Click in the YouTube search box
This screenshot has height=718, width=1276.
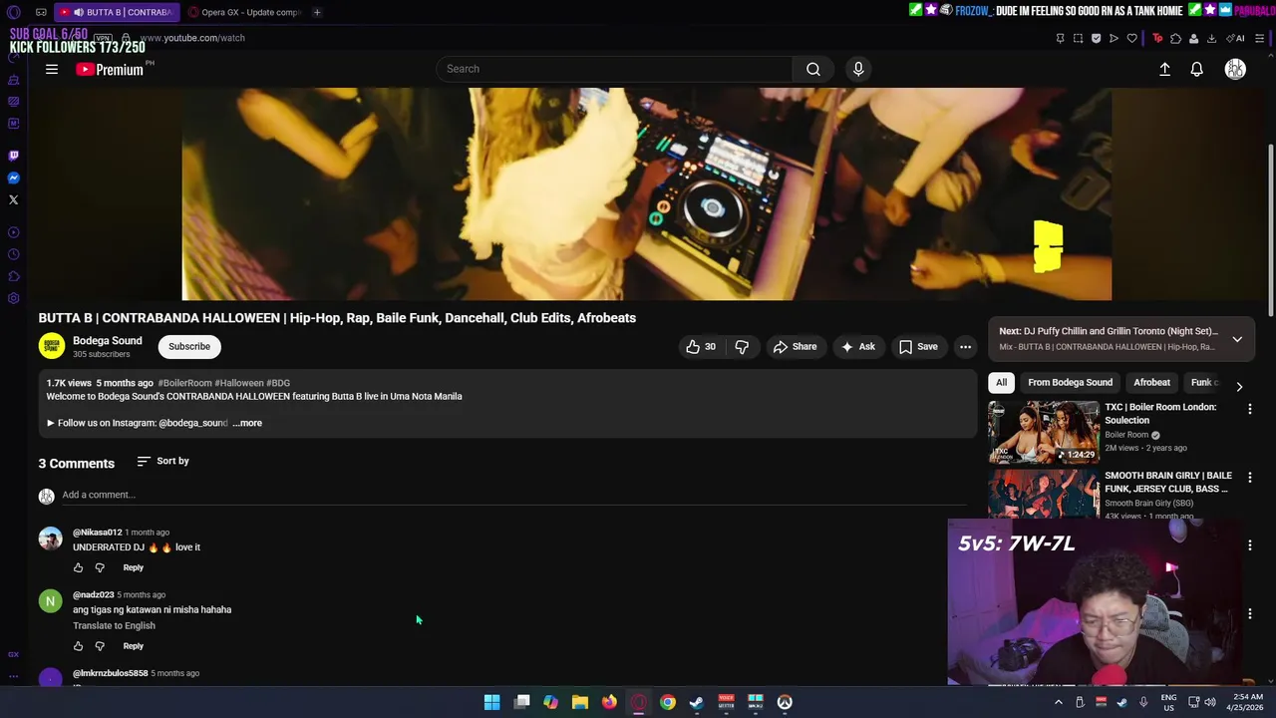click(x=614, y=69)
